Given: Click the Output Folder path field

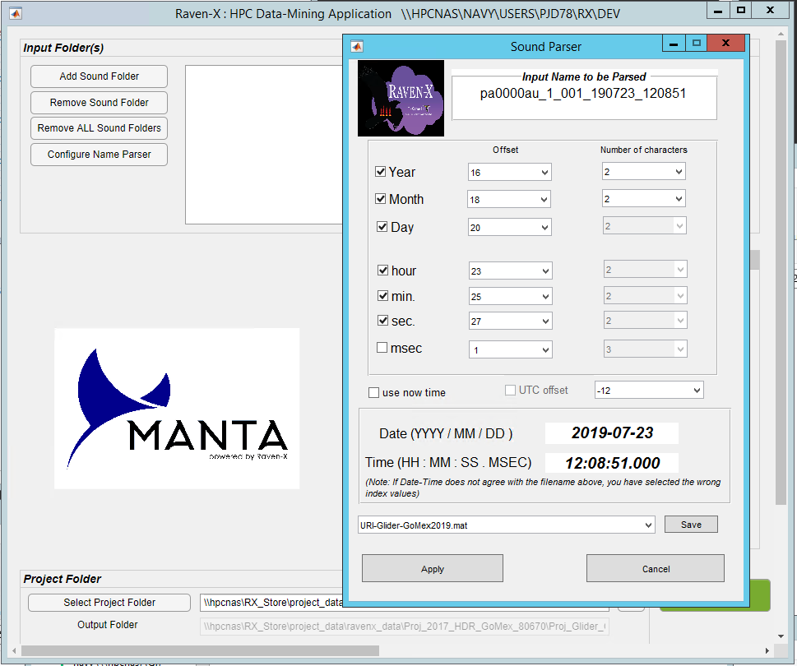Looking at the screenshot, I should pyautogui.click(x=405, y=627).
